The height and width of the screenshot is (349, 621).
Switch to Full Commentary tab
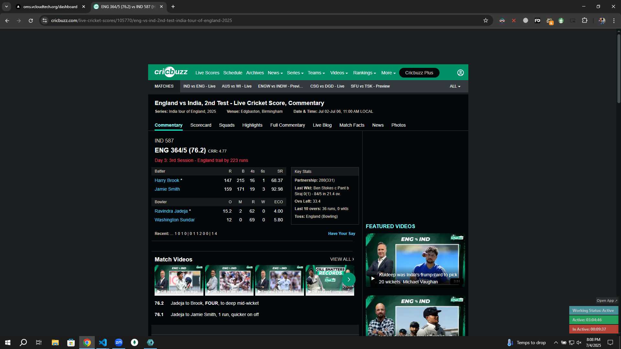click(x=288, y=125)
